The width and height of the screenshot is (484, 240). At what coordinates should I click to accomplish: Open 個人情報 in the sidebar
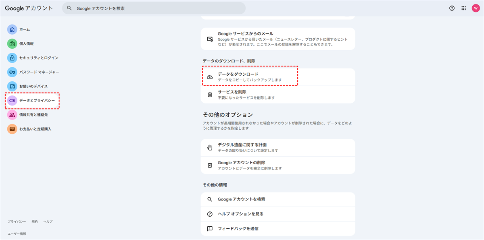tap(27, 43)
